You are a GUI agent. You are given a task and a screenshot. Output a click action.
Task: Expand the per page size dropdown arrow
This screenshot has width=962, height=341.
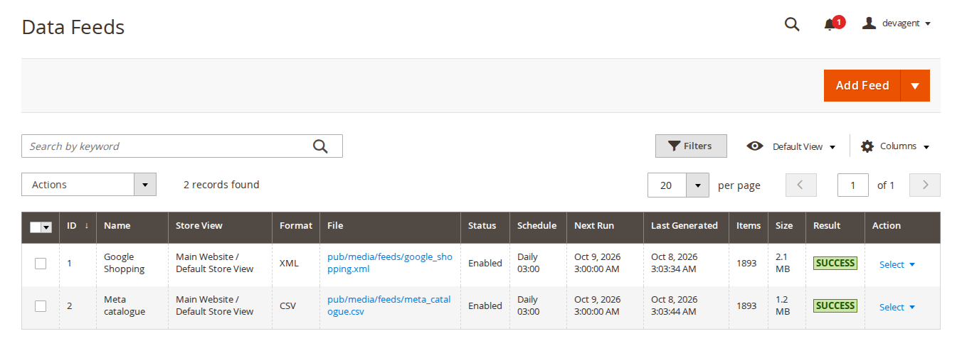697,185
